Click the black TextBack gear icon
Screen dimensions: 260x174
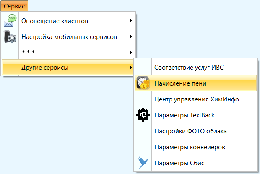pos(143,115)
